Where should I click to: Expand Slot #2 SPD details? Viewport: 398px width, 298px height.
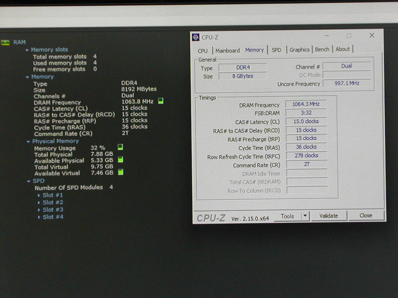[x=39, y=203]
